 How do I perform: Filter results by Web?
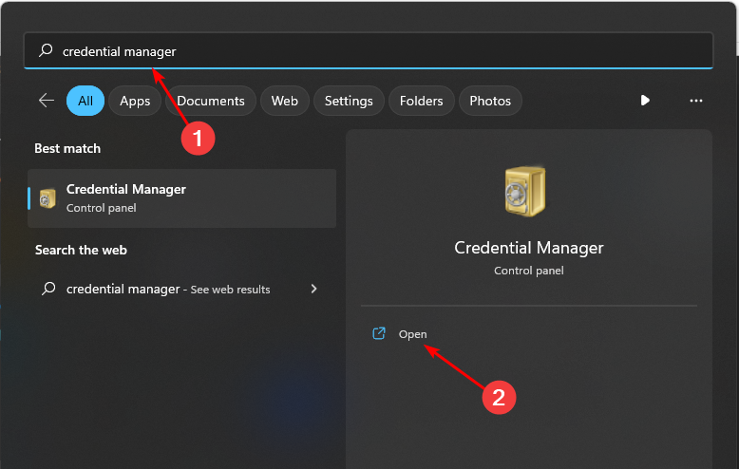pyautogui.click(x=284, y=101)
